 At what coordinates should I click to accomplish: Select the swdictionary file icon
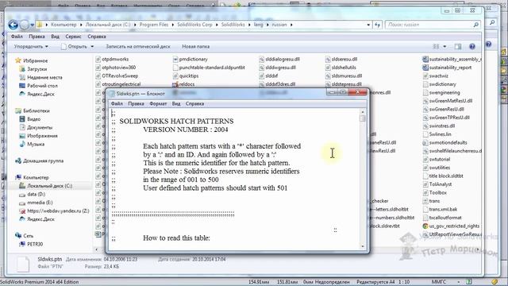pyautogui.click(x=425, y=84)
